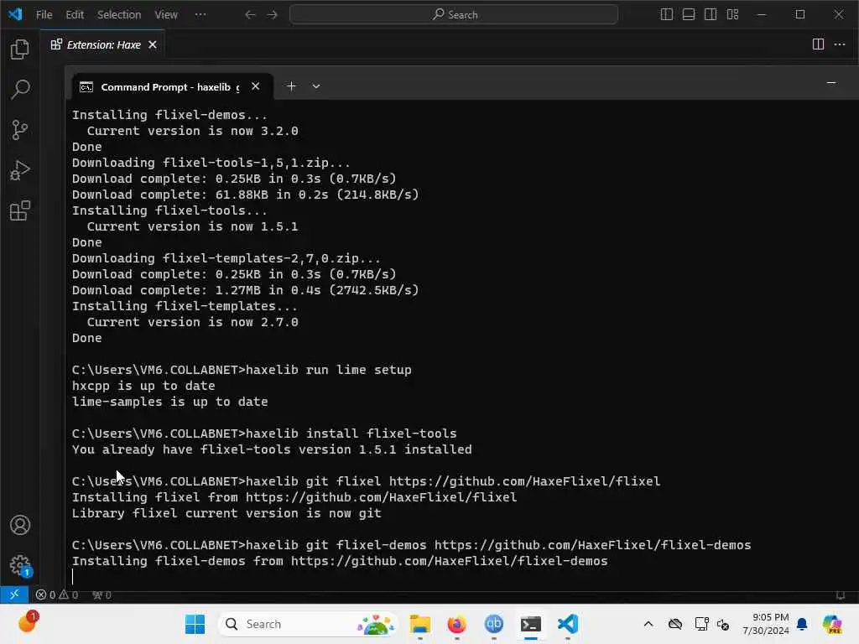Image resolution: width=859 pixels, height=644 pixels.
Task: Click the flixel GitHub URL in terminal
Action: (524, 481)
